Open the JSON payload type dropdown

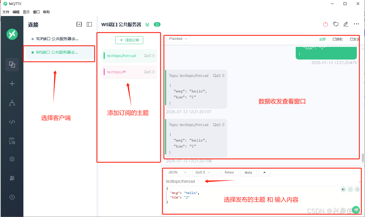pyautogui.click(x=177, y=172)
